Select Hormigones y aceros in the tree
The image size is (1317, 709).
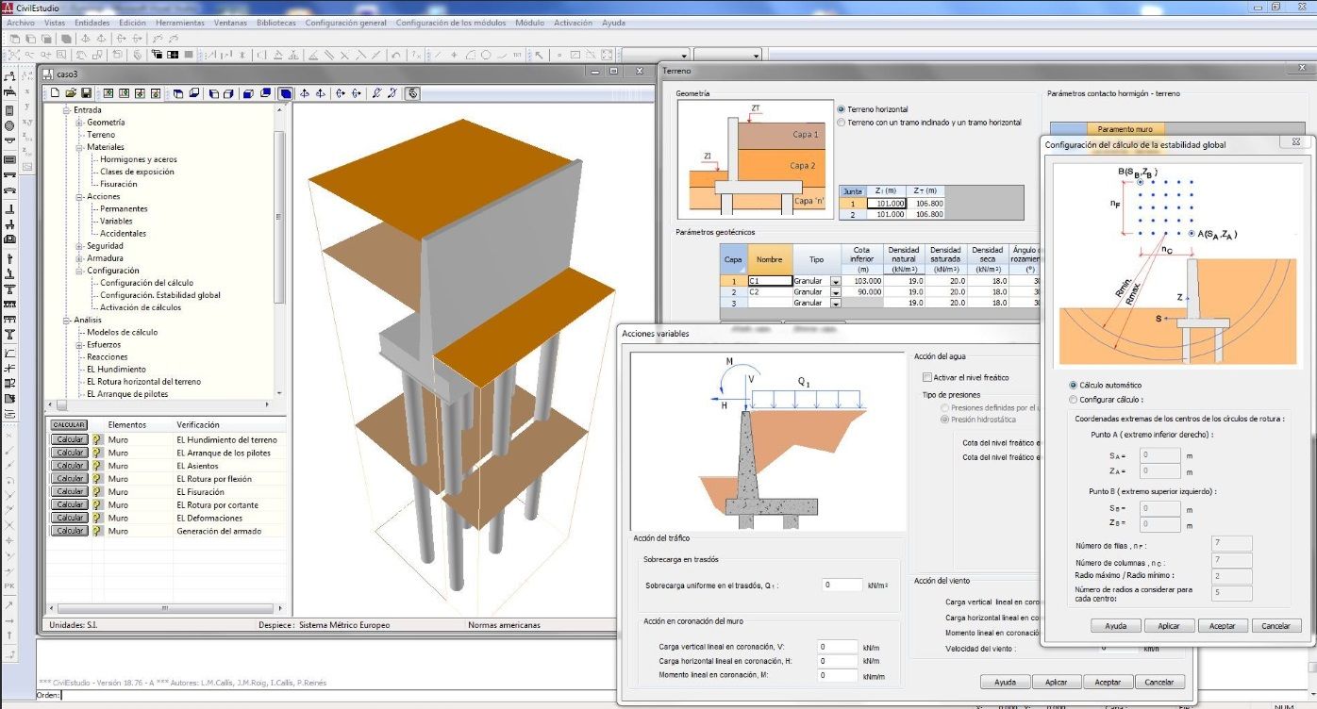pos(138,159)
